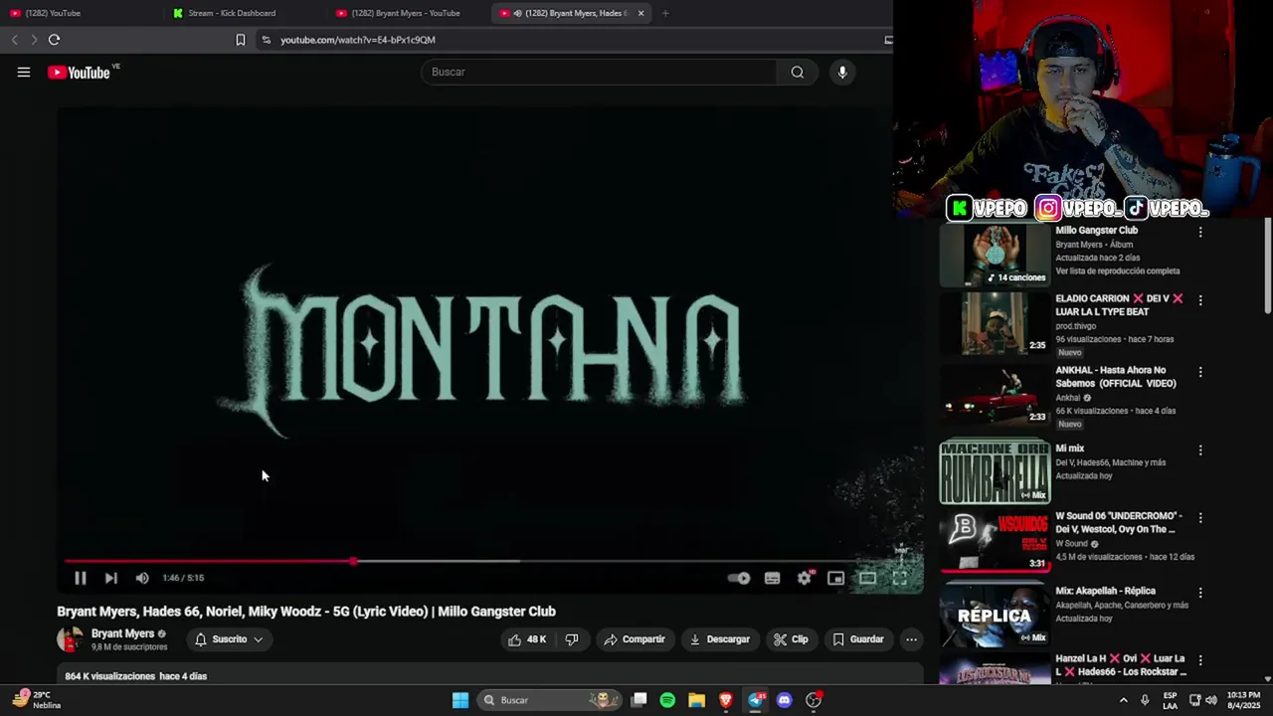Click the youtube.com address bar URL

pos(358,40)
